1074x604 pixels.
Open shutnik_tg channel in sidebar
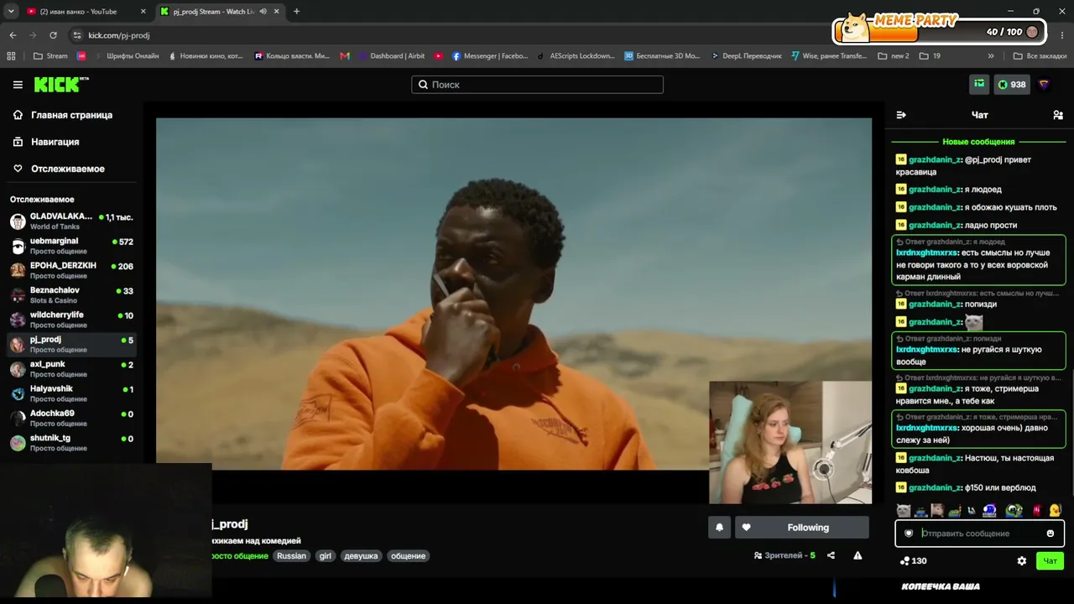pos(71,443)
